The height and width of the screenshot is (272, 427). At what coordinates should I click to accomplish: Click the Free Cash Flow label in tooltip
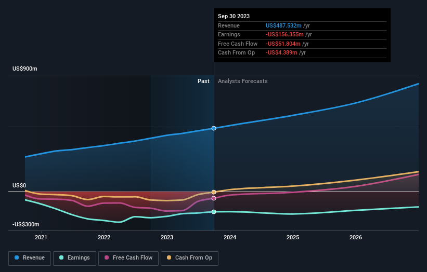[x=238, y=44]
